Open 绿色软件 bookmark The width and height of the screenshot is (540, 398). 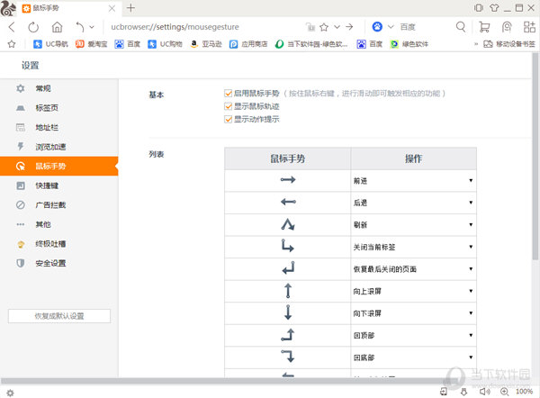tap(409, 44)
